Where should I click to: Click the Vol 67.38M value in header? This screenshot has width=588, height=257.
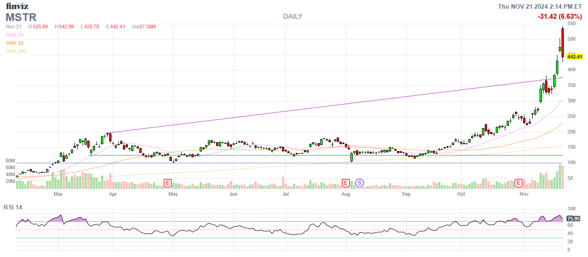143,27
